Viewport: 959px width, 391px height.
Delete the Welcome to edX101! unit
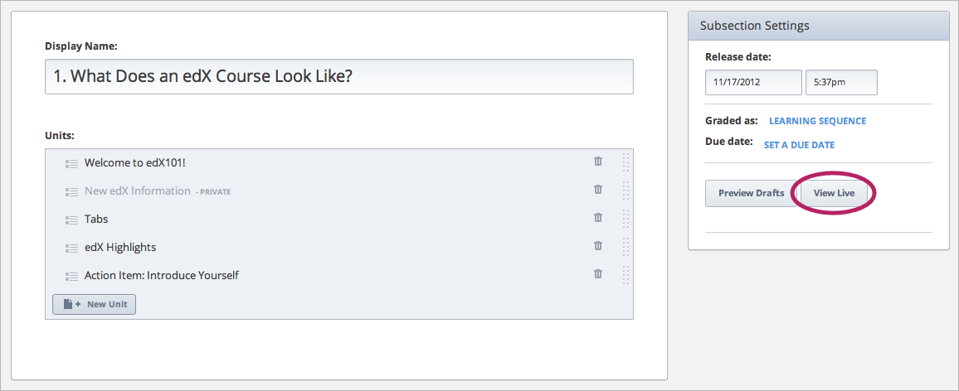click(x=598, y=162)
